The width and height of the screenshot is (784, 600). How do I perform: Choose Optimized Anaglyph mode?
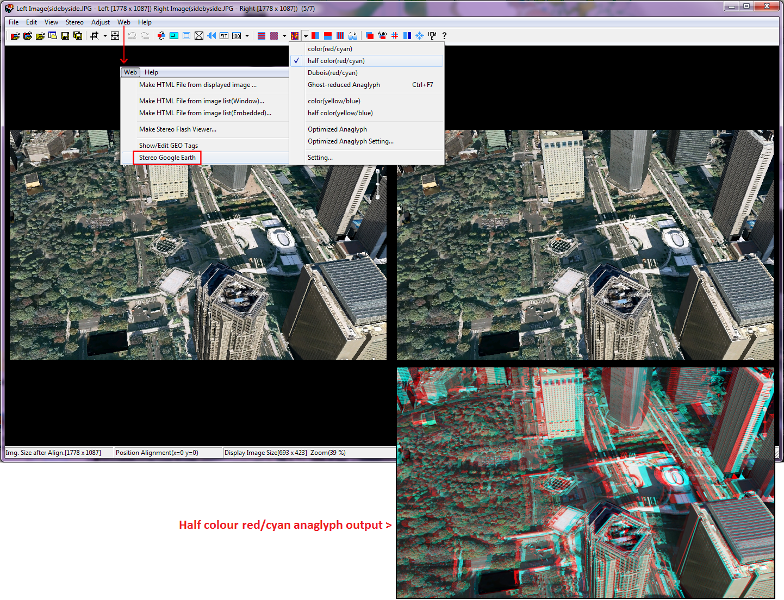click(x=366, y=129)
